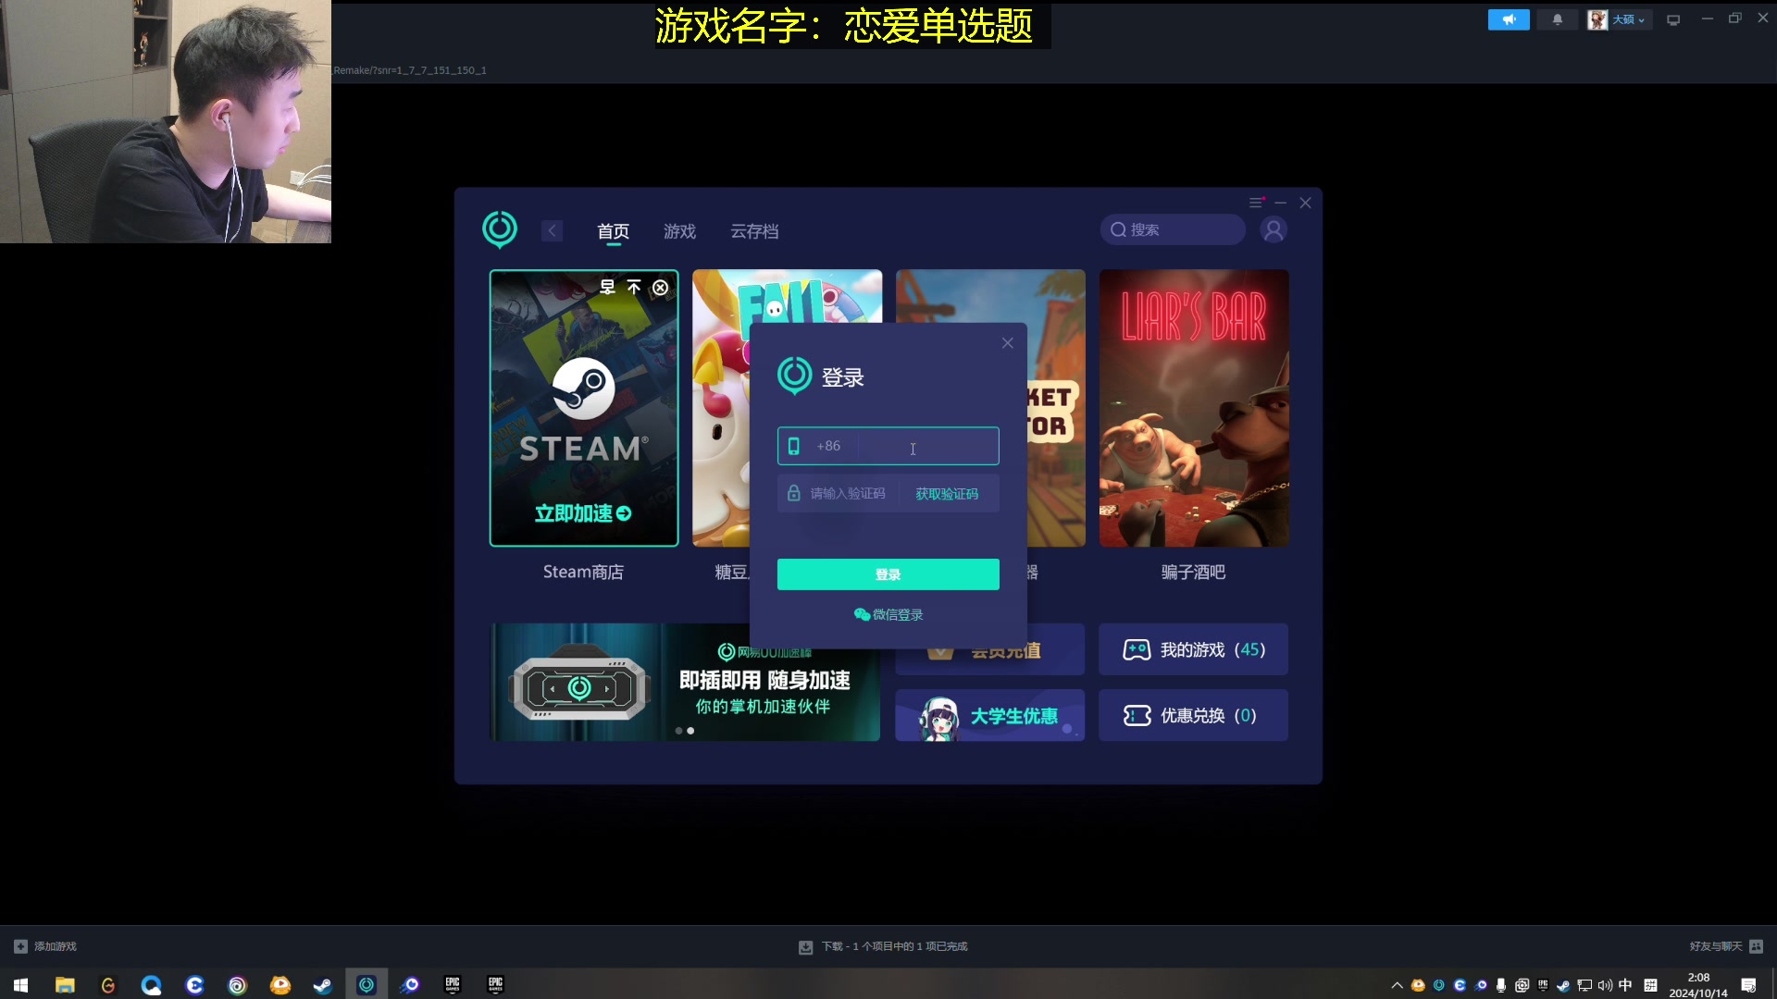This screenshot has width=1777, height=999.
Task: Open 优惠兑换 (0)
Action: (x=1193, y=715)
